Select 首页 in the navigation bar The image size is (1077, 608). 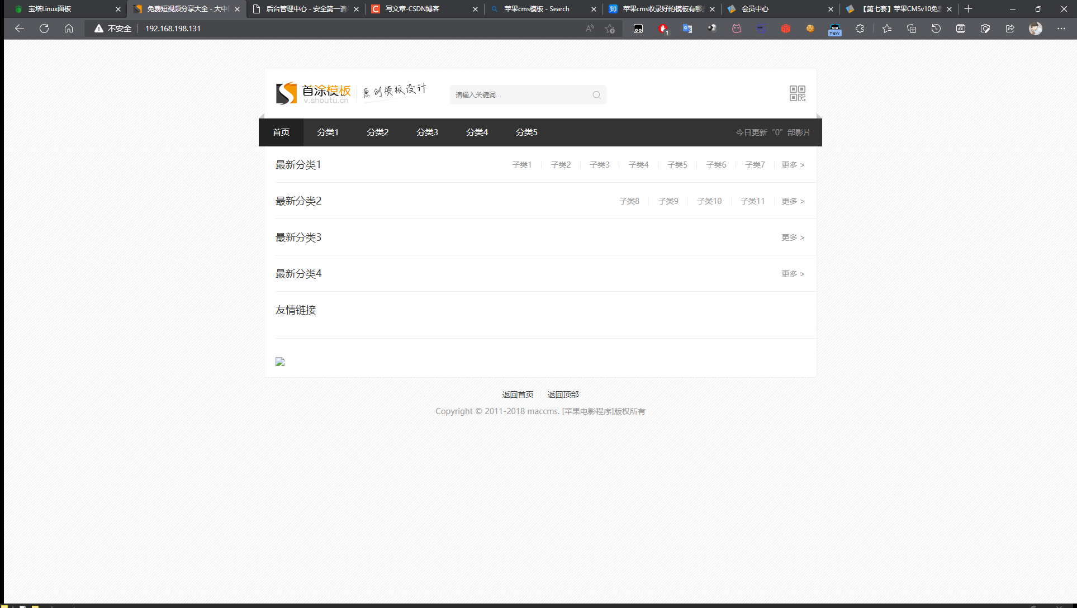(x=281, y=132)
